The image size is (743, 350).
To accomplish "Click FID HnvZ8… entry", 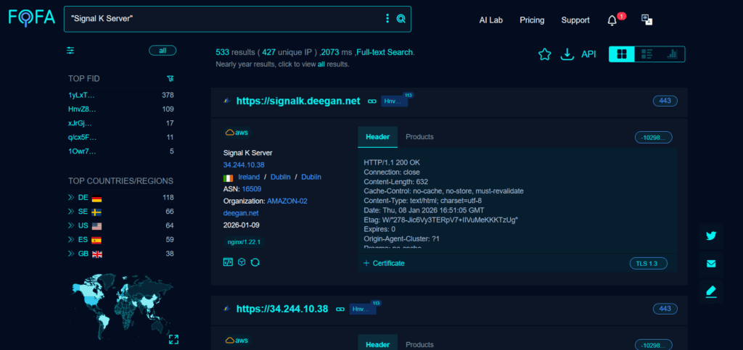I will tap(82, 109).
